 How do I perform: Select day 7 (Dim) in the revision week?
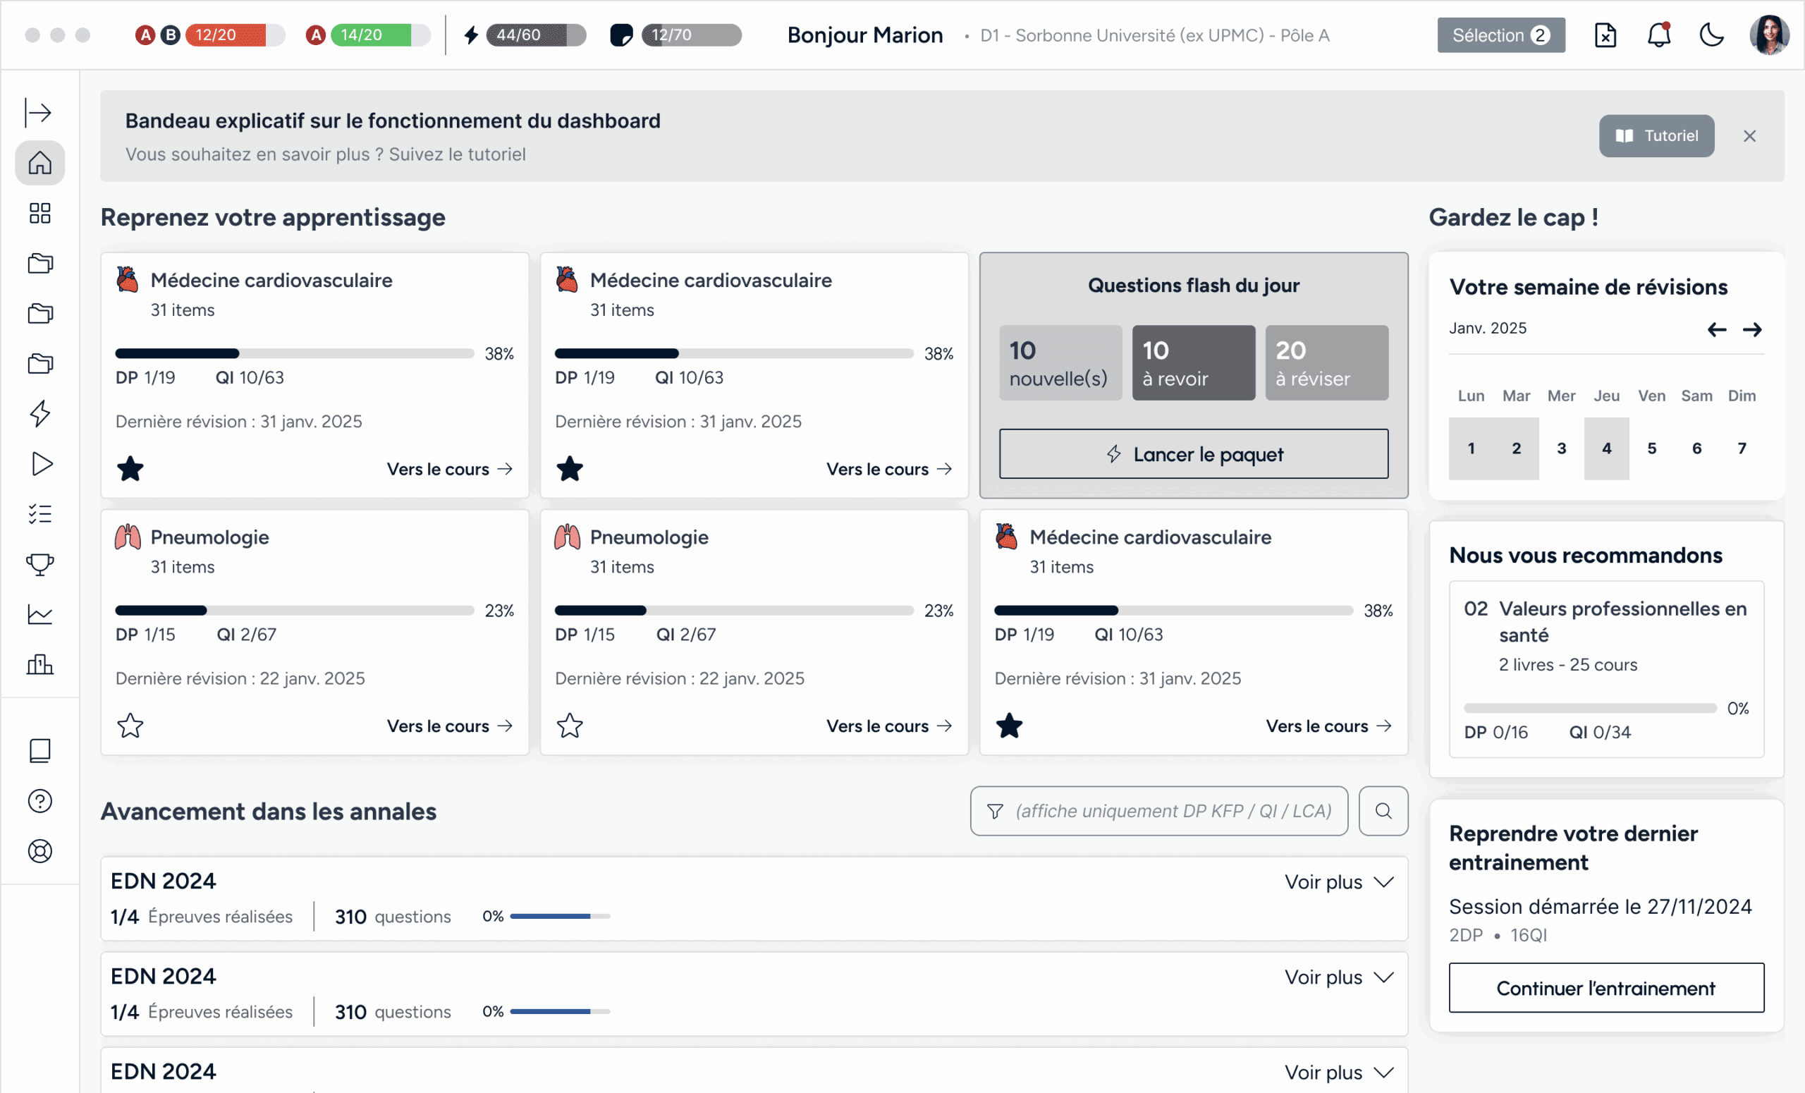(1742, 448)
